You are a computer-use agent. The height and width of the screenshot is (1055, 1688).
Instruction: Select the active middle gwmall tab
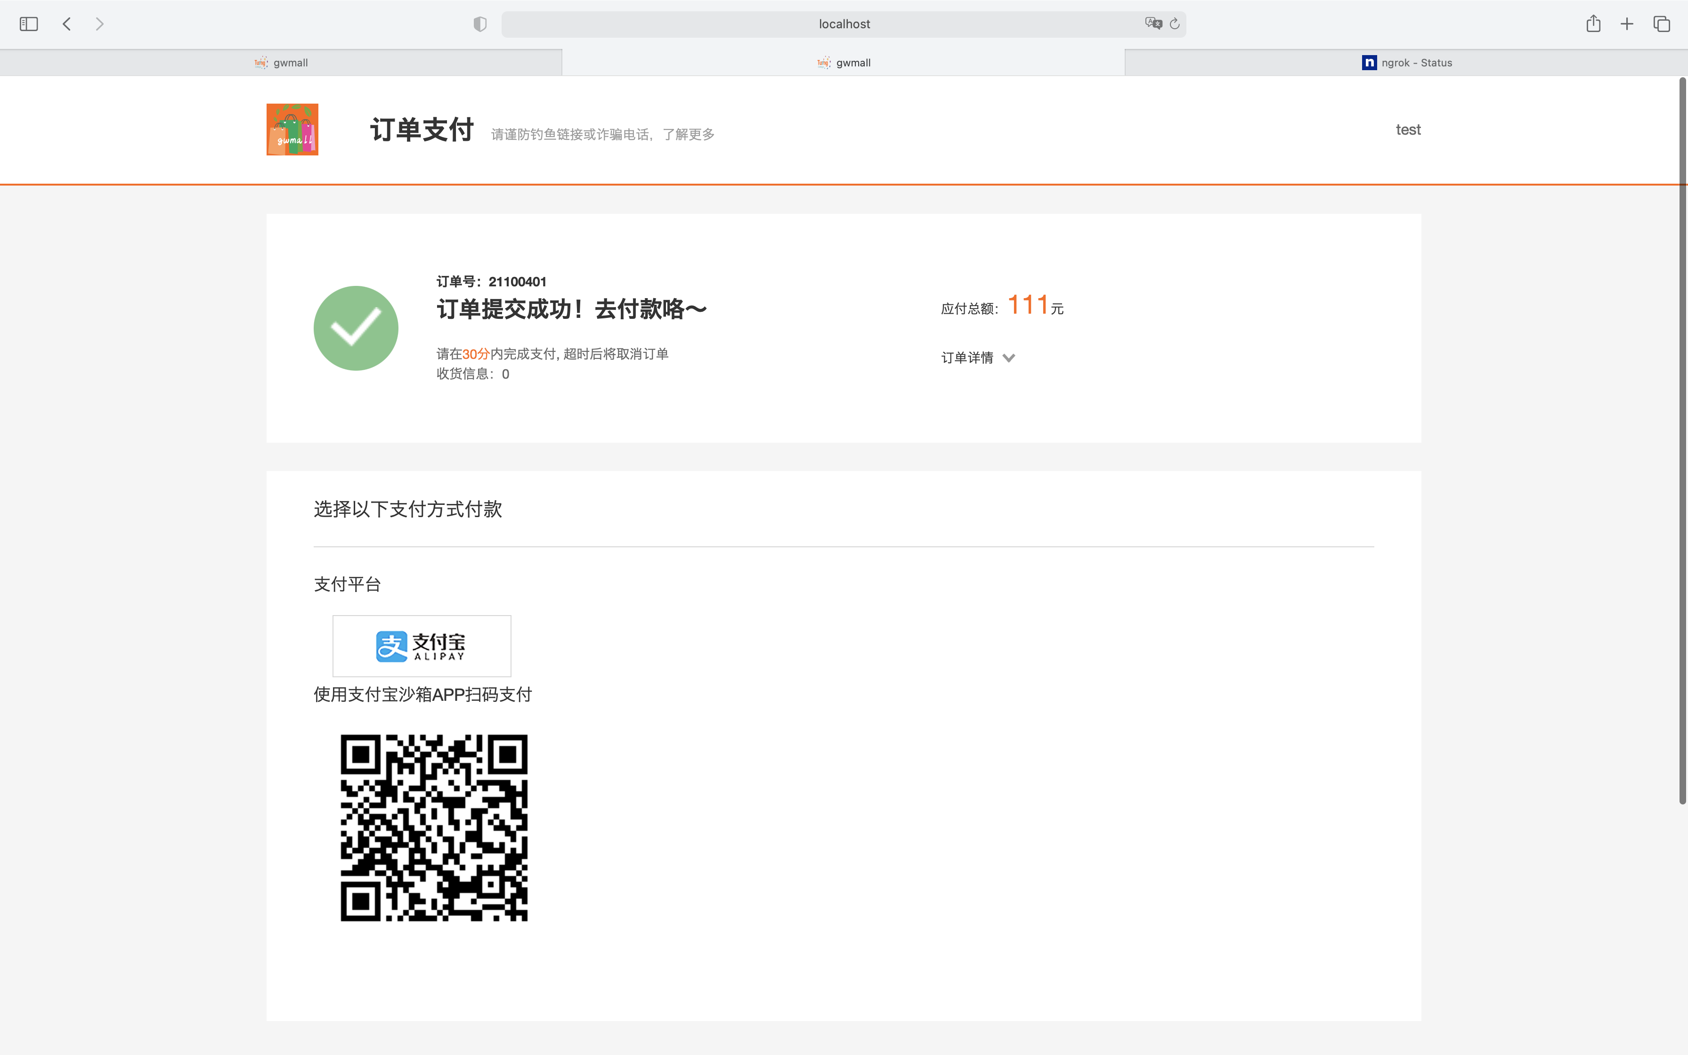(x=844, y=63)
